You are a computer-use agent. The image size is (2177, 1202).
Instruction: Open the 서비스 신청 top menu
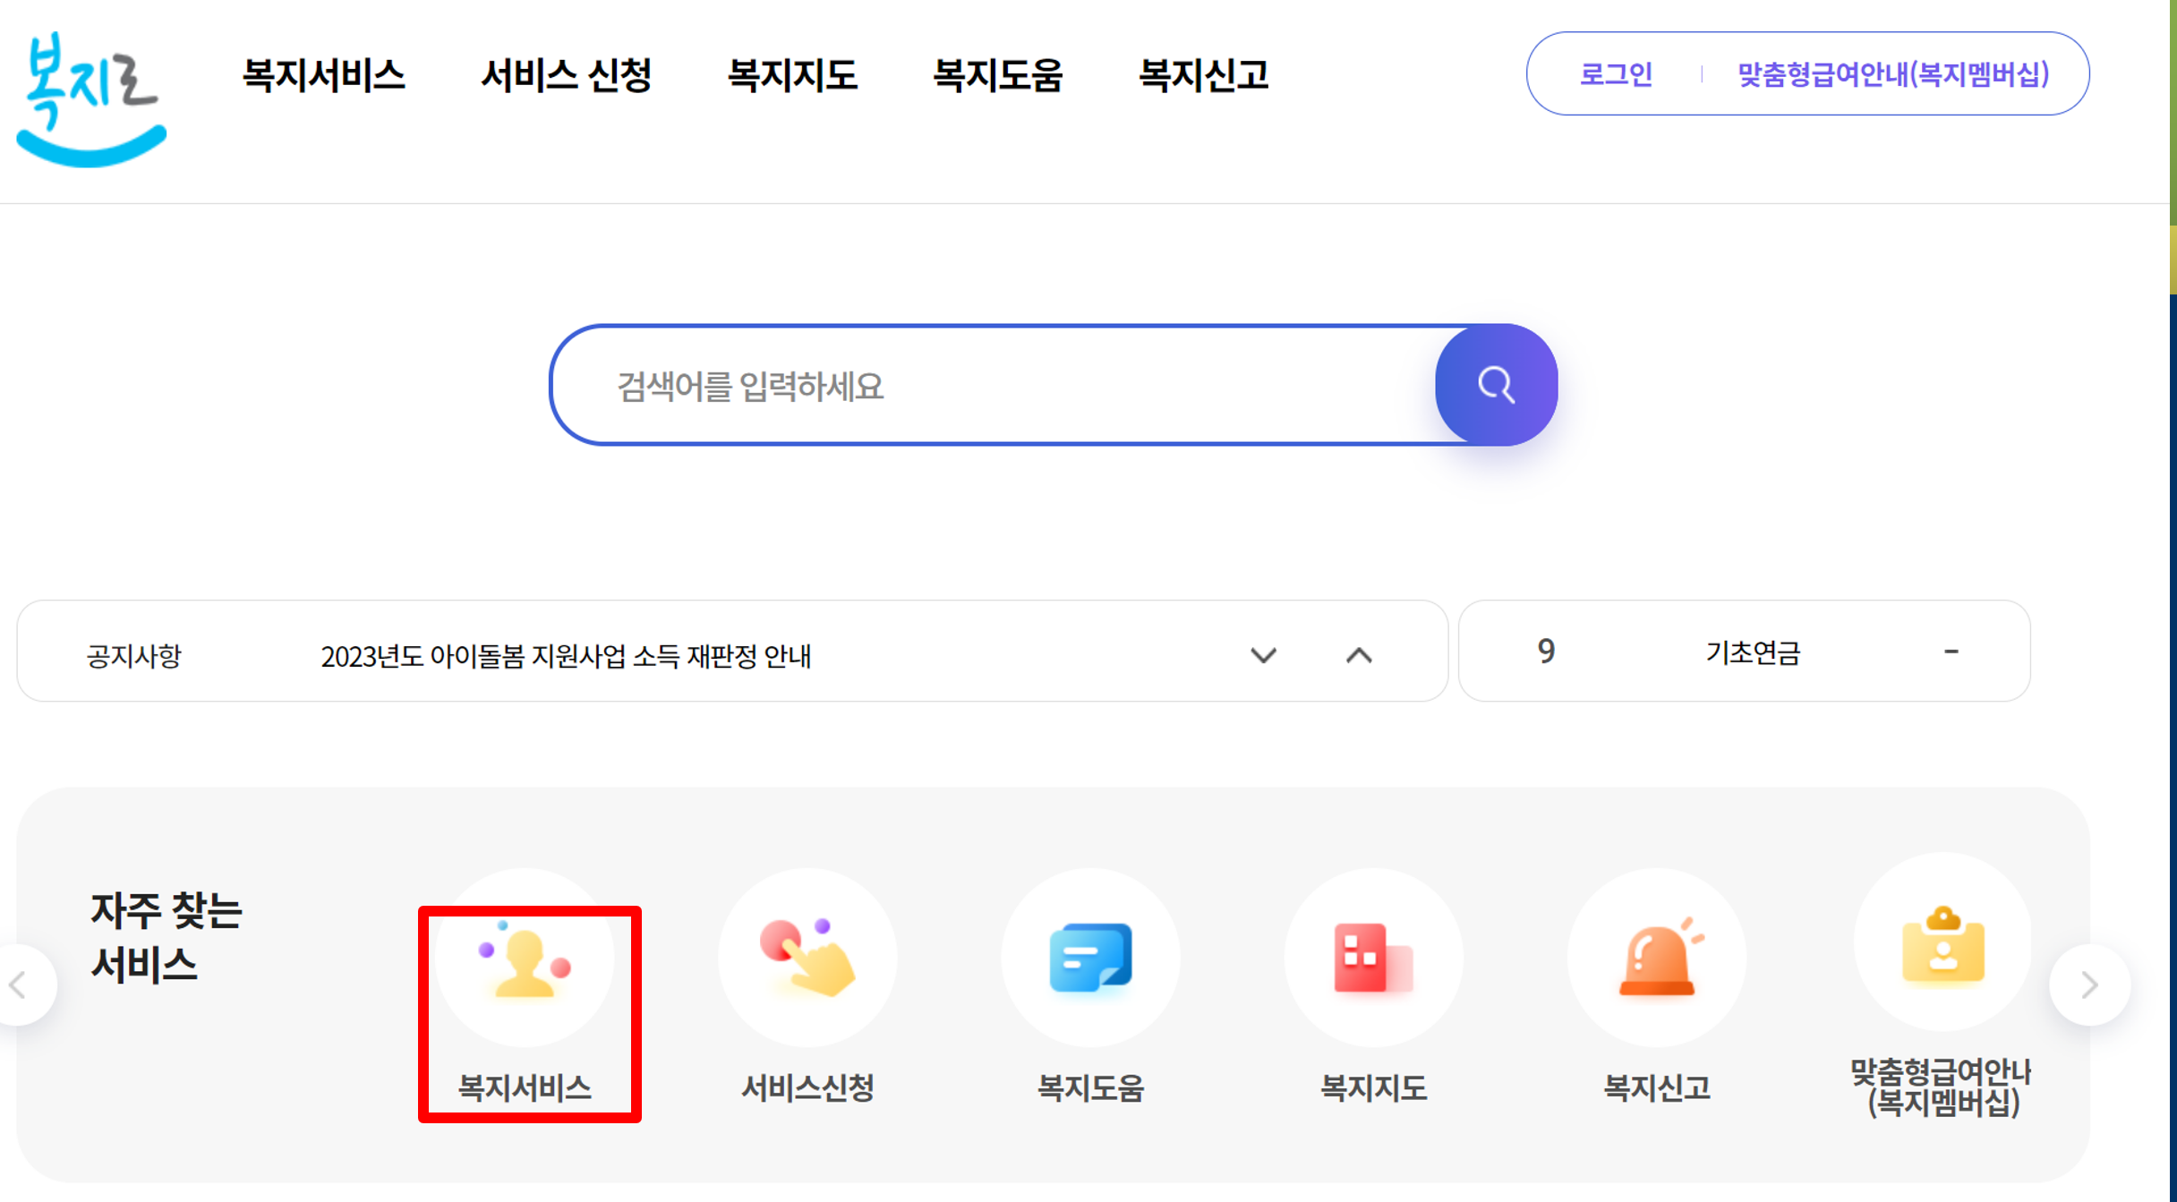click(x=566, y=74)
